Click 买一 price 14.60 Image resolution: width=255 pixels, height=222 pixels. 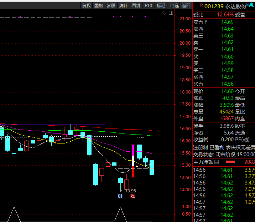(x=227, y=57)
